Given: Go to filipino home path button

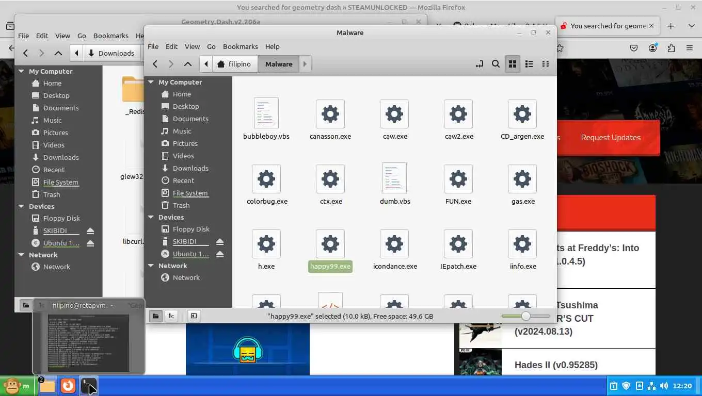Looking at the screenshot, I should pos(235,64).
